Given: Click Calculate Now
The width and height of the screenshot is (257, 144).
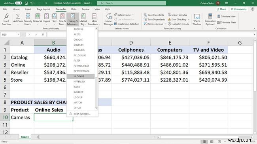Looking at the screenshot, I should [x=226, y=16].
